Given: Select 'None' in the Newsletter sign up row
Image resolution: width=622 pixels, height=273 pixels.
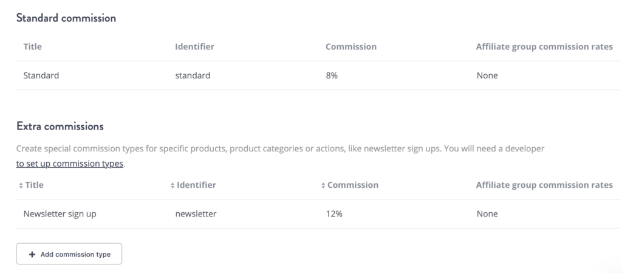Looking at the screenshot, I should coord(487,214).
